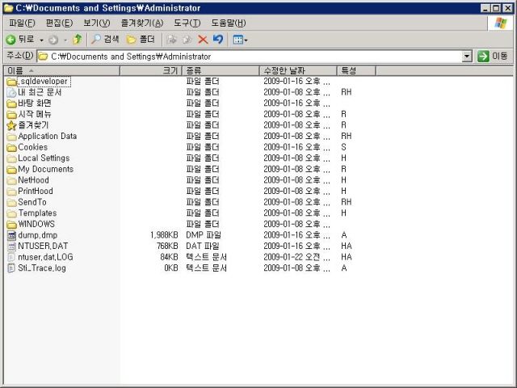517x388 pixels.
Task: Click the folder name Local Settings
Action: 44,158
